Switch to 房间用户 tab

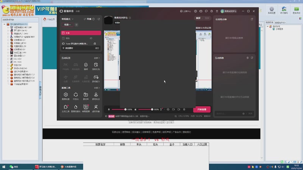280,23
